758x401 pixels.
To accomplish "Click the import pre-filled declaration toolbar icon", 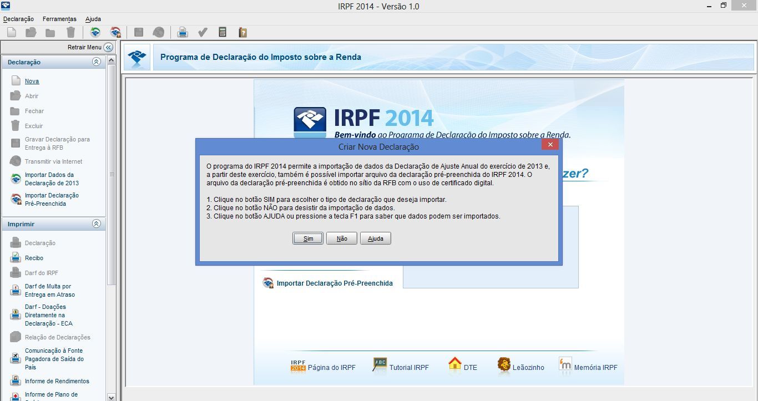I will click(x=115, y=32).
